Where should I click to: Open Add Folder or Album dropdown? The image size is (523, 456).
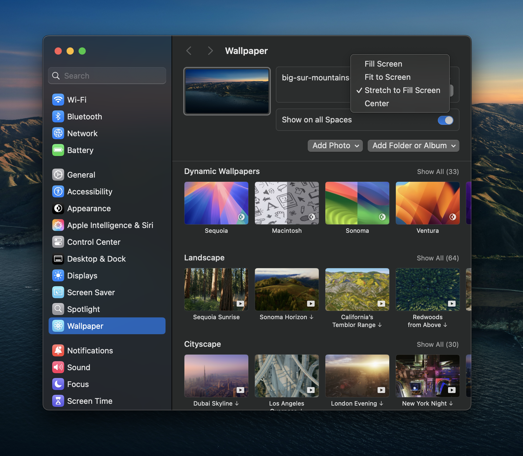click(x=414, y=145)
